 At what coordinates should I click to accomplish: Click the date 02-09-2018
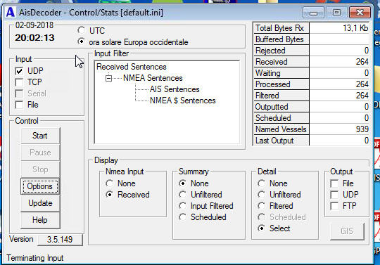point(34,25)
